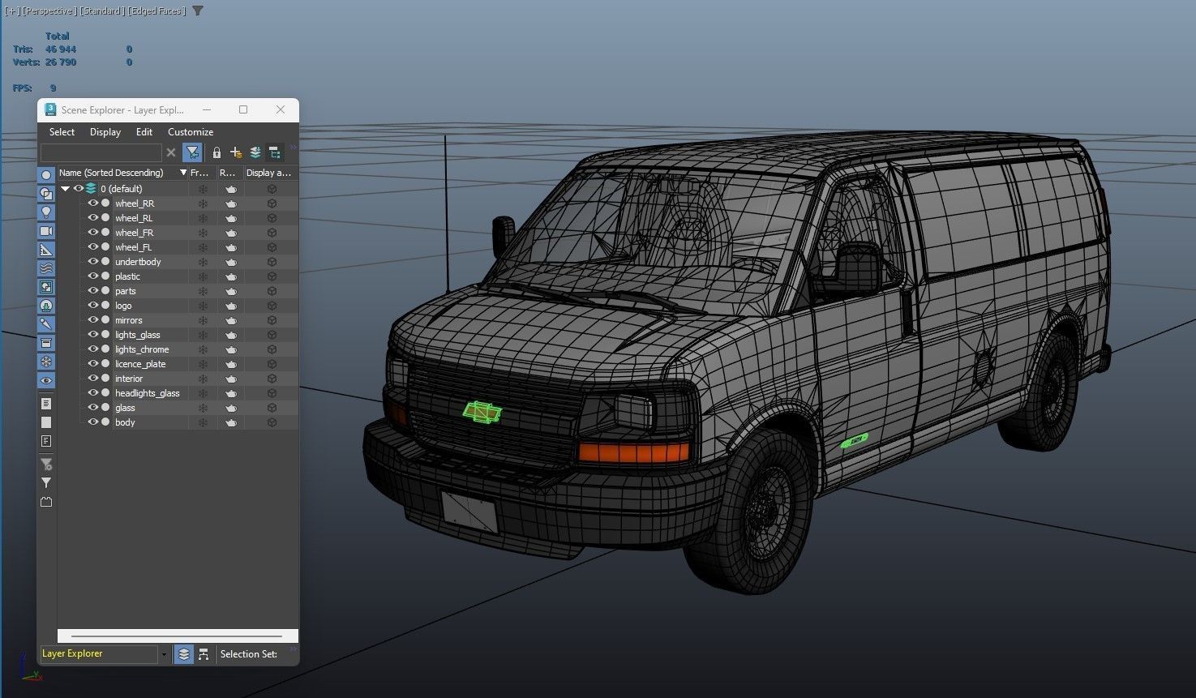The height and width of the screenshot is (698, 1196).
Task: Click the Display as Box column header
Action: 269,173
